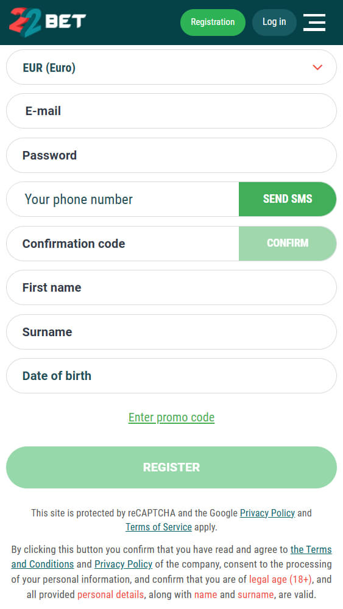
Task: Click the 22BET logo
Action: click(48, 22)
